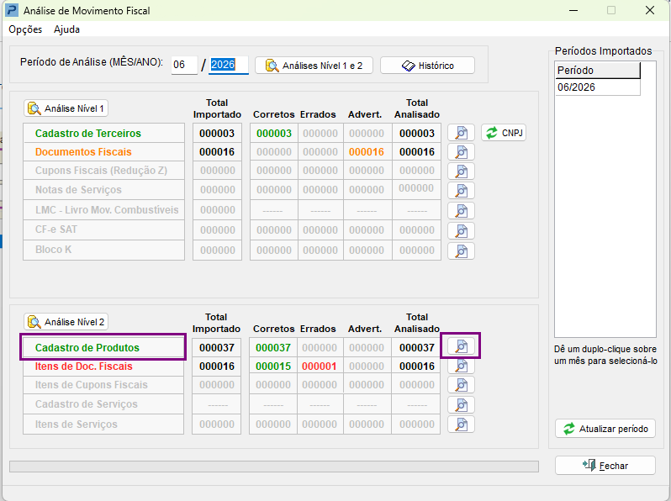
Task: Open details icon for Cadastro de Terceiros row
Action: pyautogui.click(x=461, y=133)
